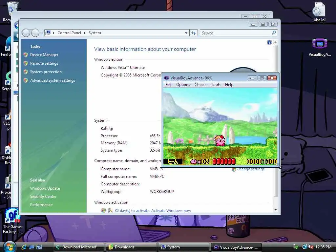Click the System protection shield icon
This screenshot has height=252, width=336.
[26, 72]
